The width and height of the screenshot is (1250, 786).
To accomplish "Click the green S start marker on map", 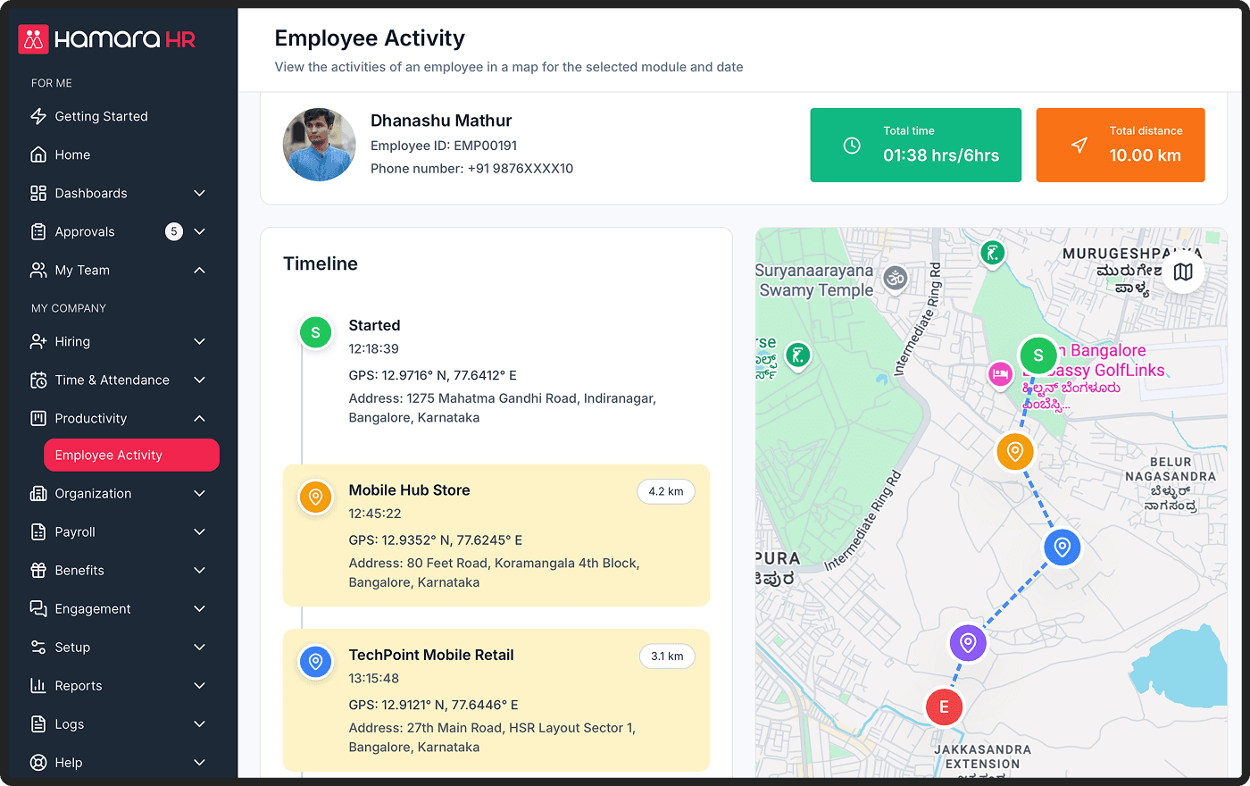I will 1038,355.
